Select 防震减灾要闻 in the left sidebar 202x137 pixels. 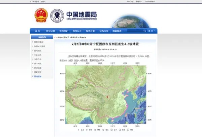coord(39,46)
